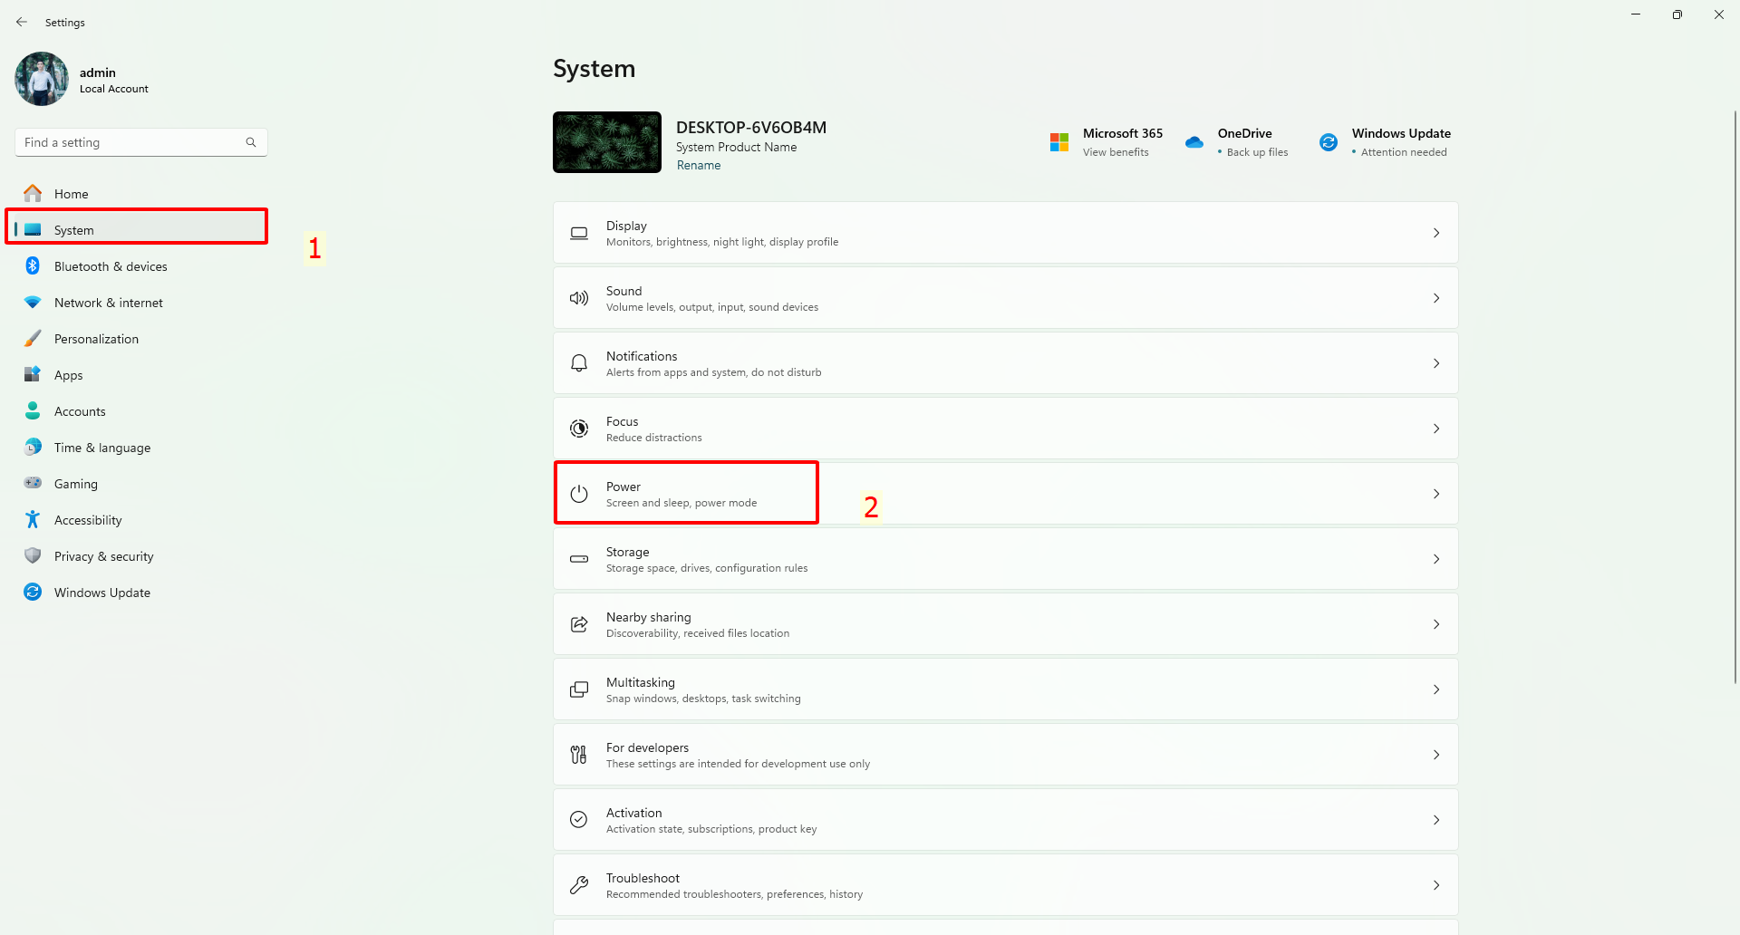Click the Apps icon in sidebar

pyautogui.click(x=33, y=374)
